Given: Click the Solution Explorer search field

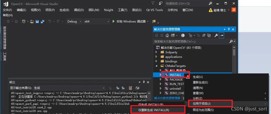Looking at the screenshot, I should coord(191,41).
